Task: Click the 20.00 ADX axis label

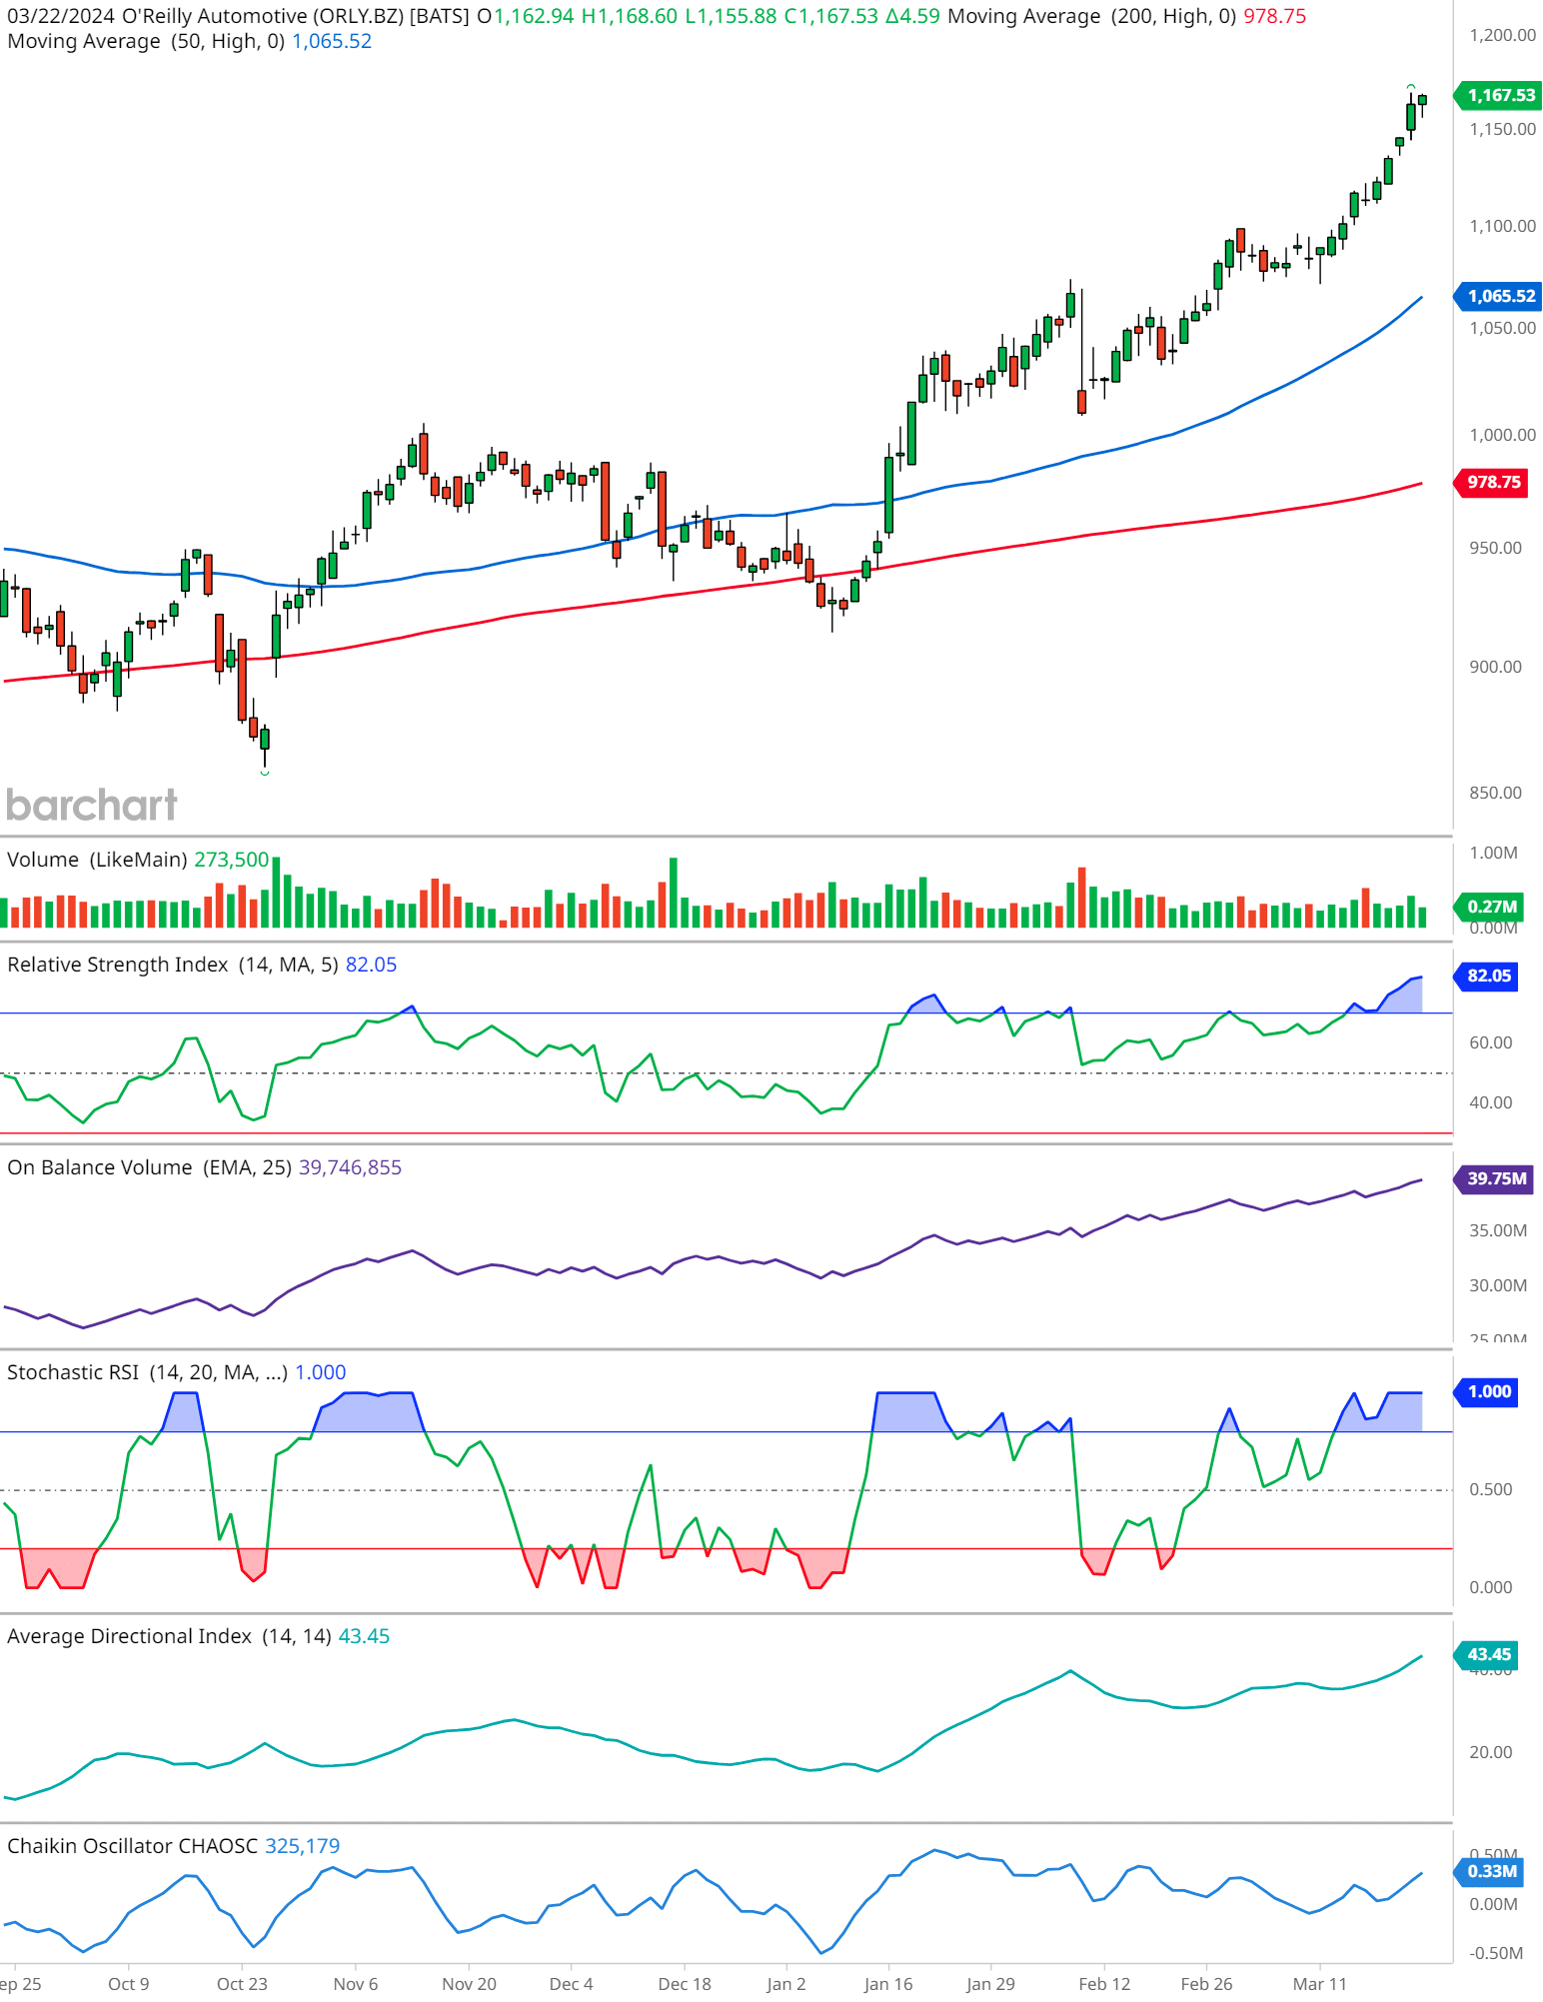Action: [x=1491, y=1752]
